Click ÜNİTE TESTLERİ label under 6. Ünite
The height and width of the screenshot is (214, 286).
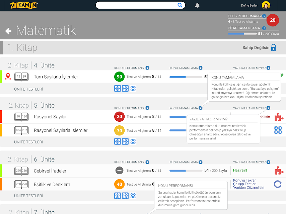29,196
